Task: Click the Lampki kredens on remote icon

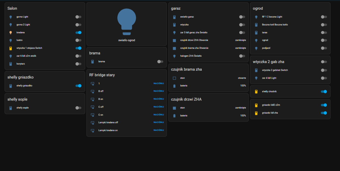Action: click(92, 130)
